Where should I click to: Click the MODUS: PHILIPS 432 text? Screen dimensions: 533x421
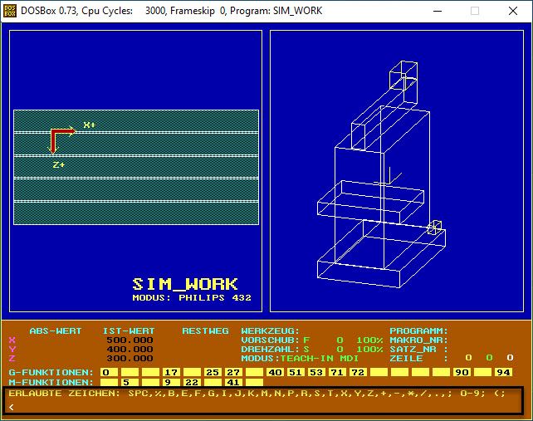tap(192, 297)
